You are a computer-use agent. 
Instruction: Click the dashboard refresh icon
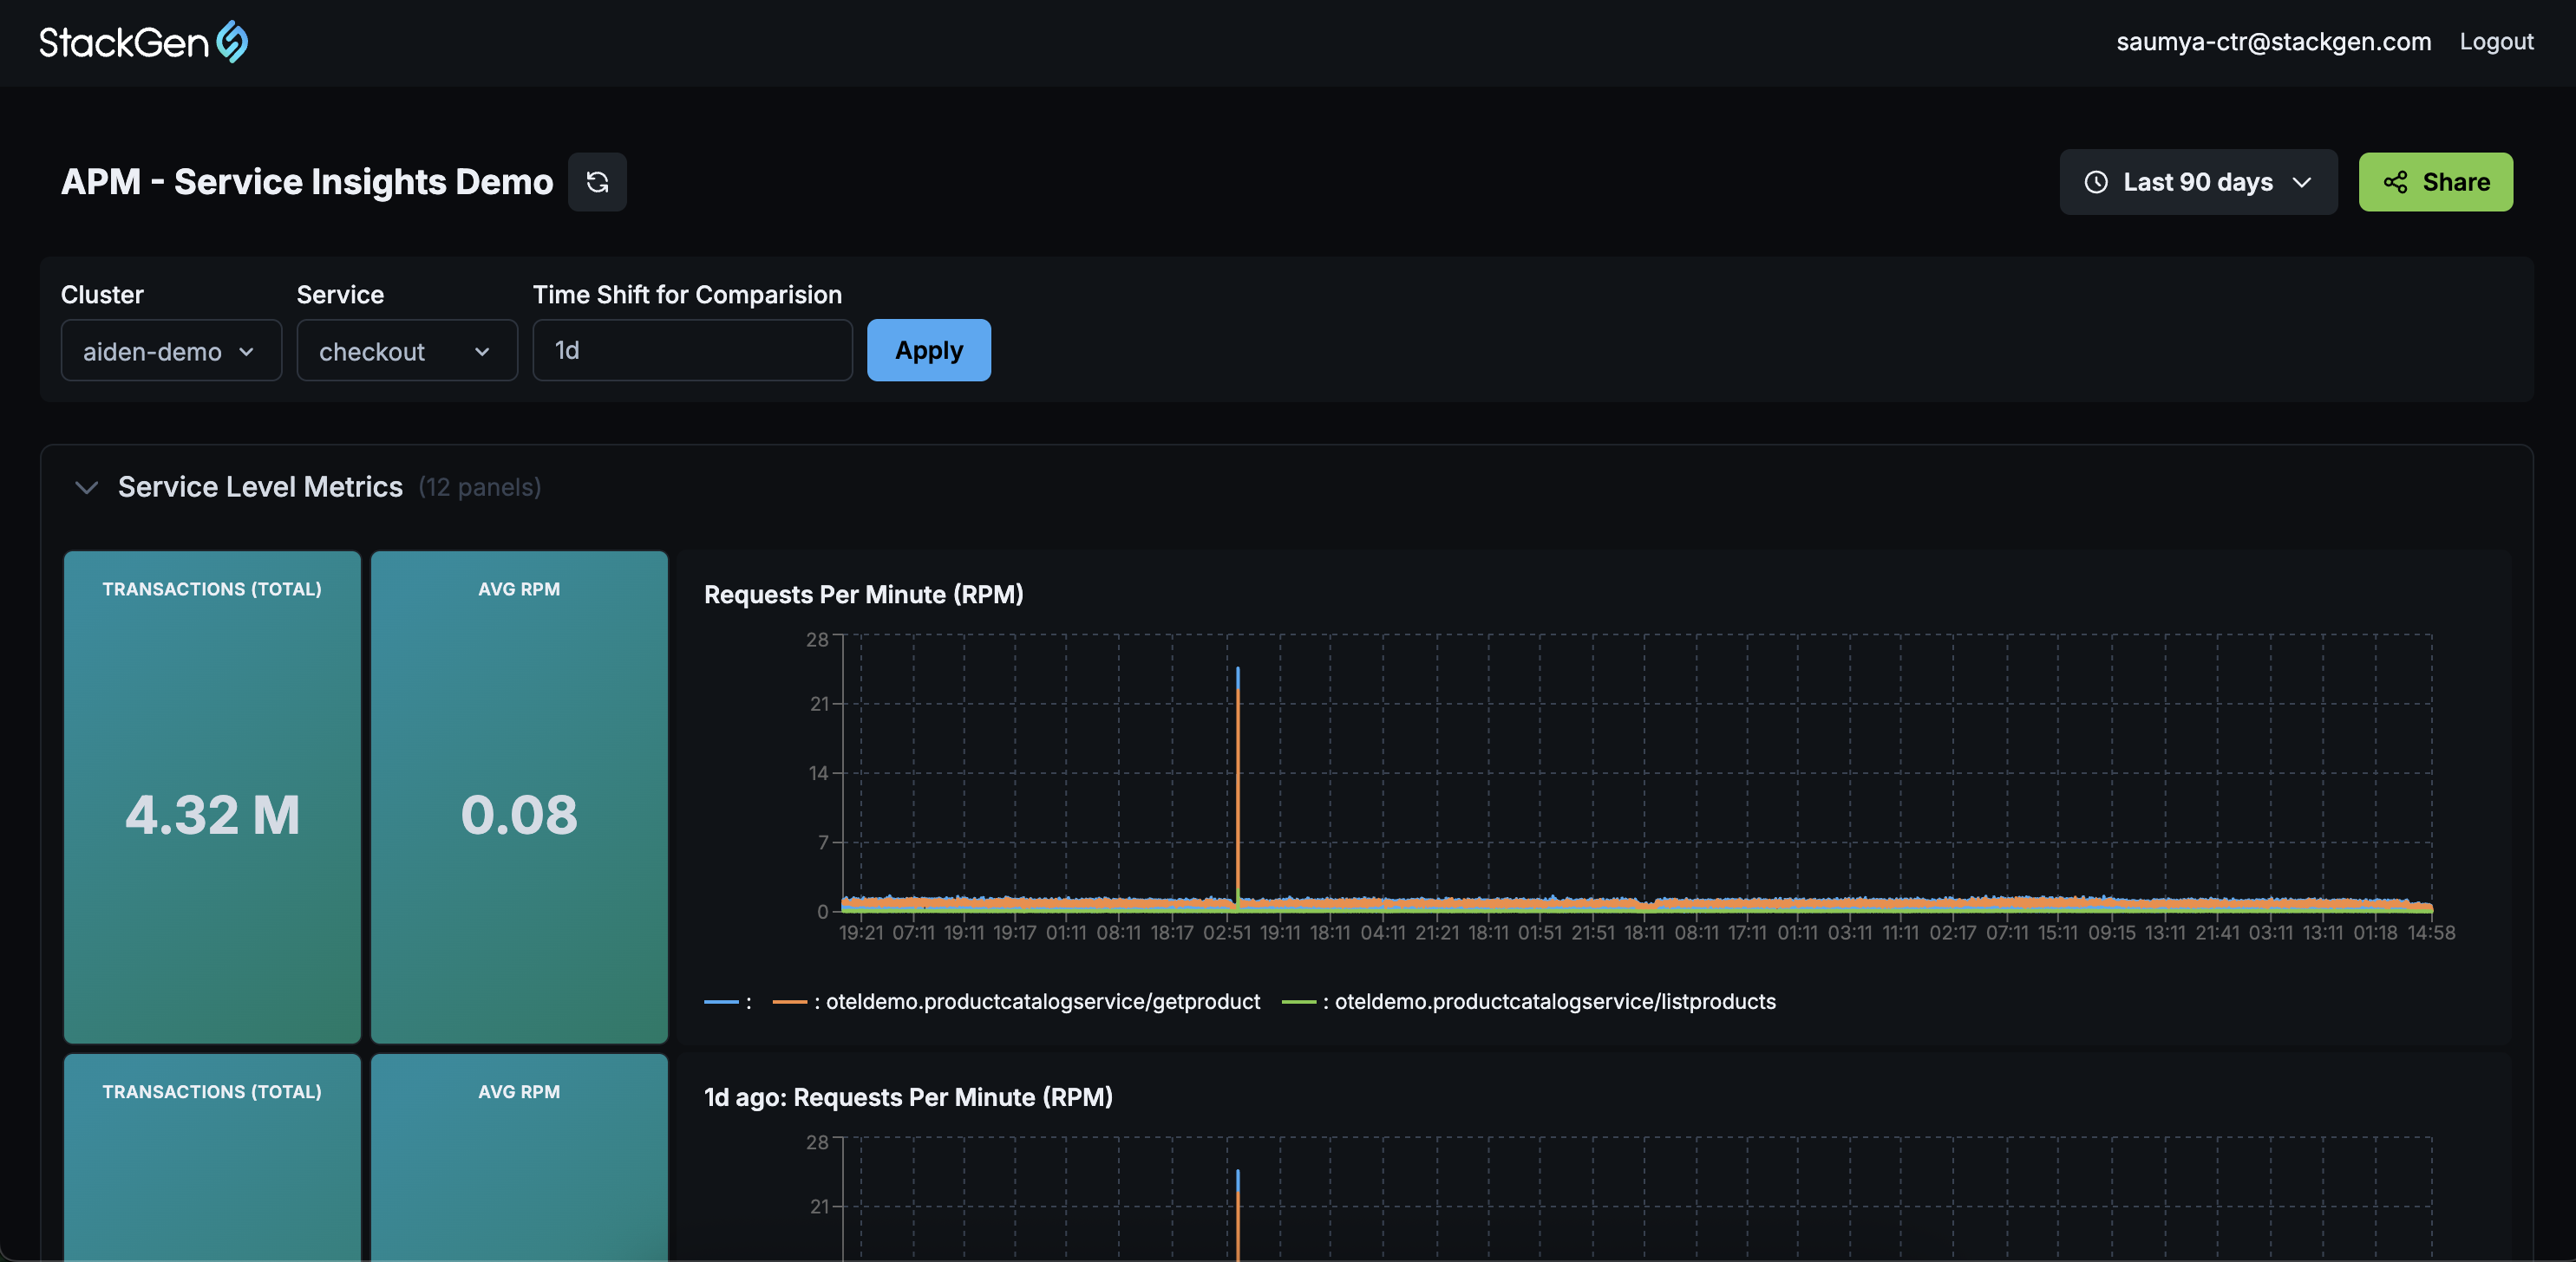pyautogui.click(x=597, y=182)
